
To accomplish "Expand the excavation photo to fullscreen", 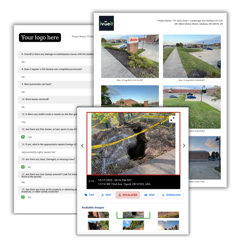I will (172, 119).
